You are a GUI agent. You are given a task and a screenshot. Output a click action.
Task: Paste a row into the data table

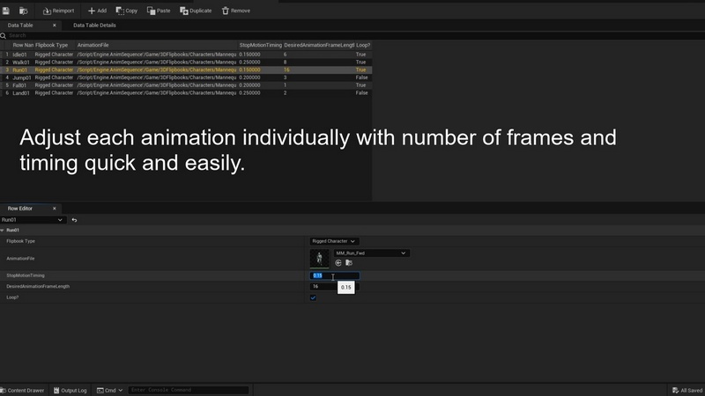point(160,11)
